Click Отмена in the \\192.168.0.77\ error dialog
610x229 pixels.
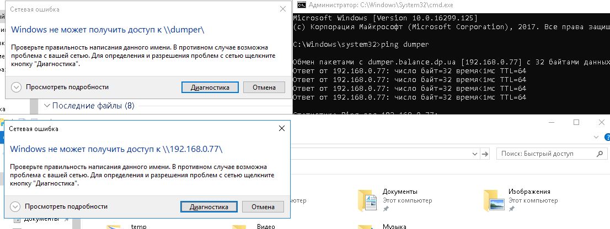(263, 207)
